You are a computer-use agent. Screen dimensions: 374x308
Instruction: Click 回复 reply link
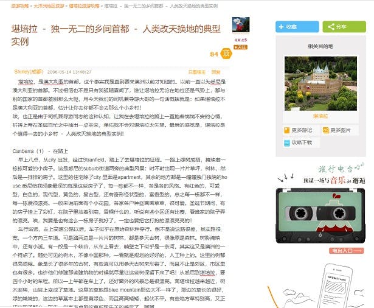pos(216,72)
